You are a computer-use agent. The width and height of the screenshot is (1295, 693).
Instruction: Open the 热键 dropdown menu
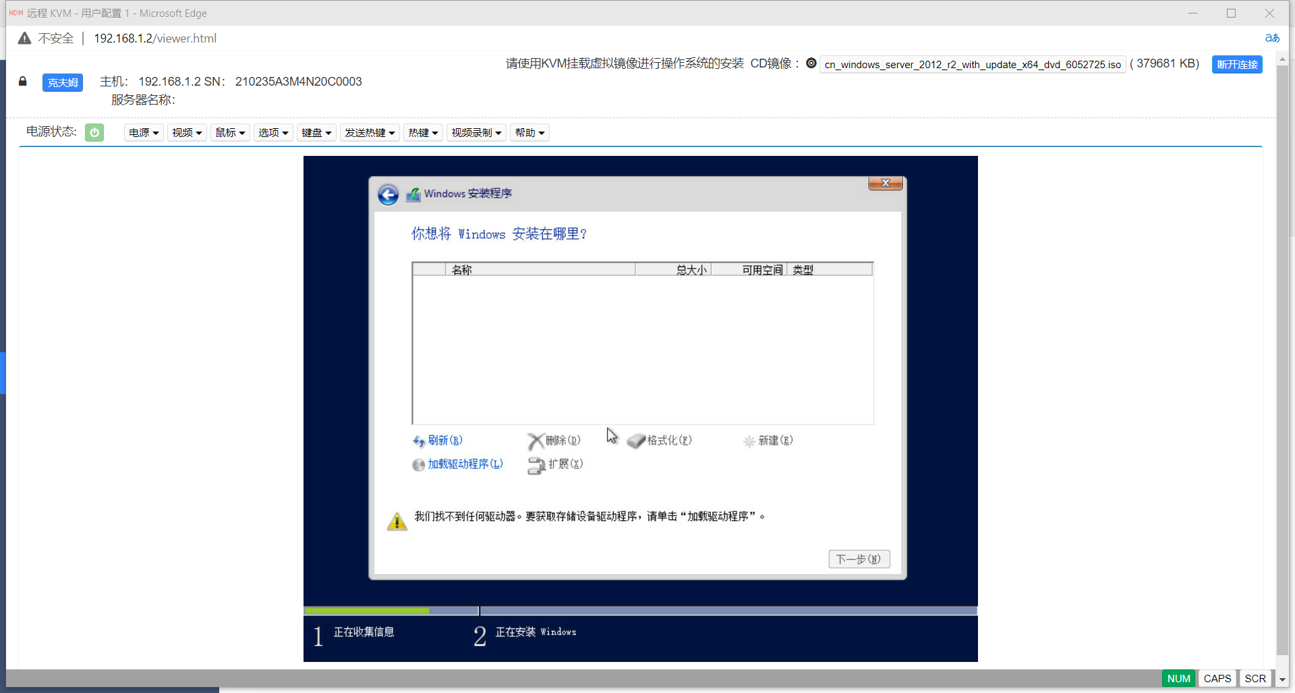pyautogui.click(x=423, y=133)
